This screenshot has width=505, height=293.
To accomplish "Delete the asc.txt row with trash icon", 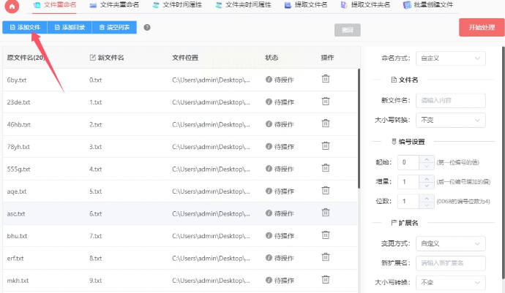I will tap(326, 213).
